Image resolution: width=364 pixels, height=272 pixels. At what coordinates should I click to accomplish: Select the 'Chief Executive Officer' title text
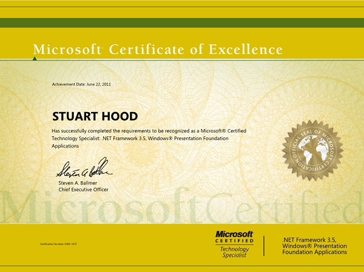point(83,190)
